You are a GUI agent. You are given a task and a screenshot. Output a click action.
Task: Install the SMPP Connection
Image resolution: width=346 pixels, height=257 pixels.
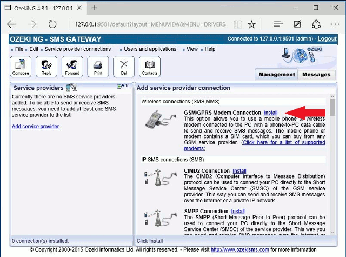[238, 212]
